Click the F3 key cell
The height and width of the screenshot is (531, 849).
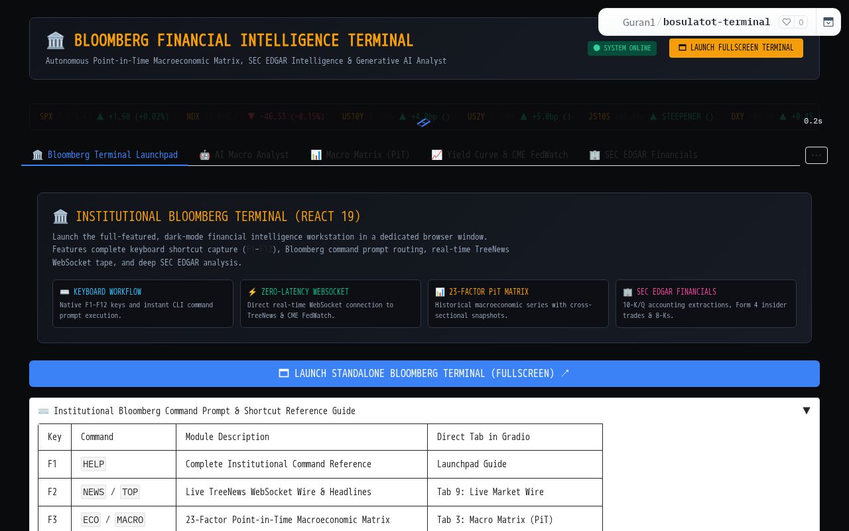click(54, 519)
